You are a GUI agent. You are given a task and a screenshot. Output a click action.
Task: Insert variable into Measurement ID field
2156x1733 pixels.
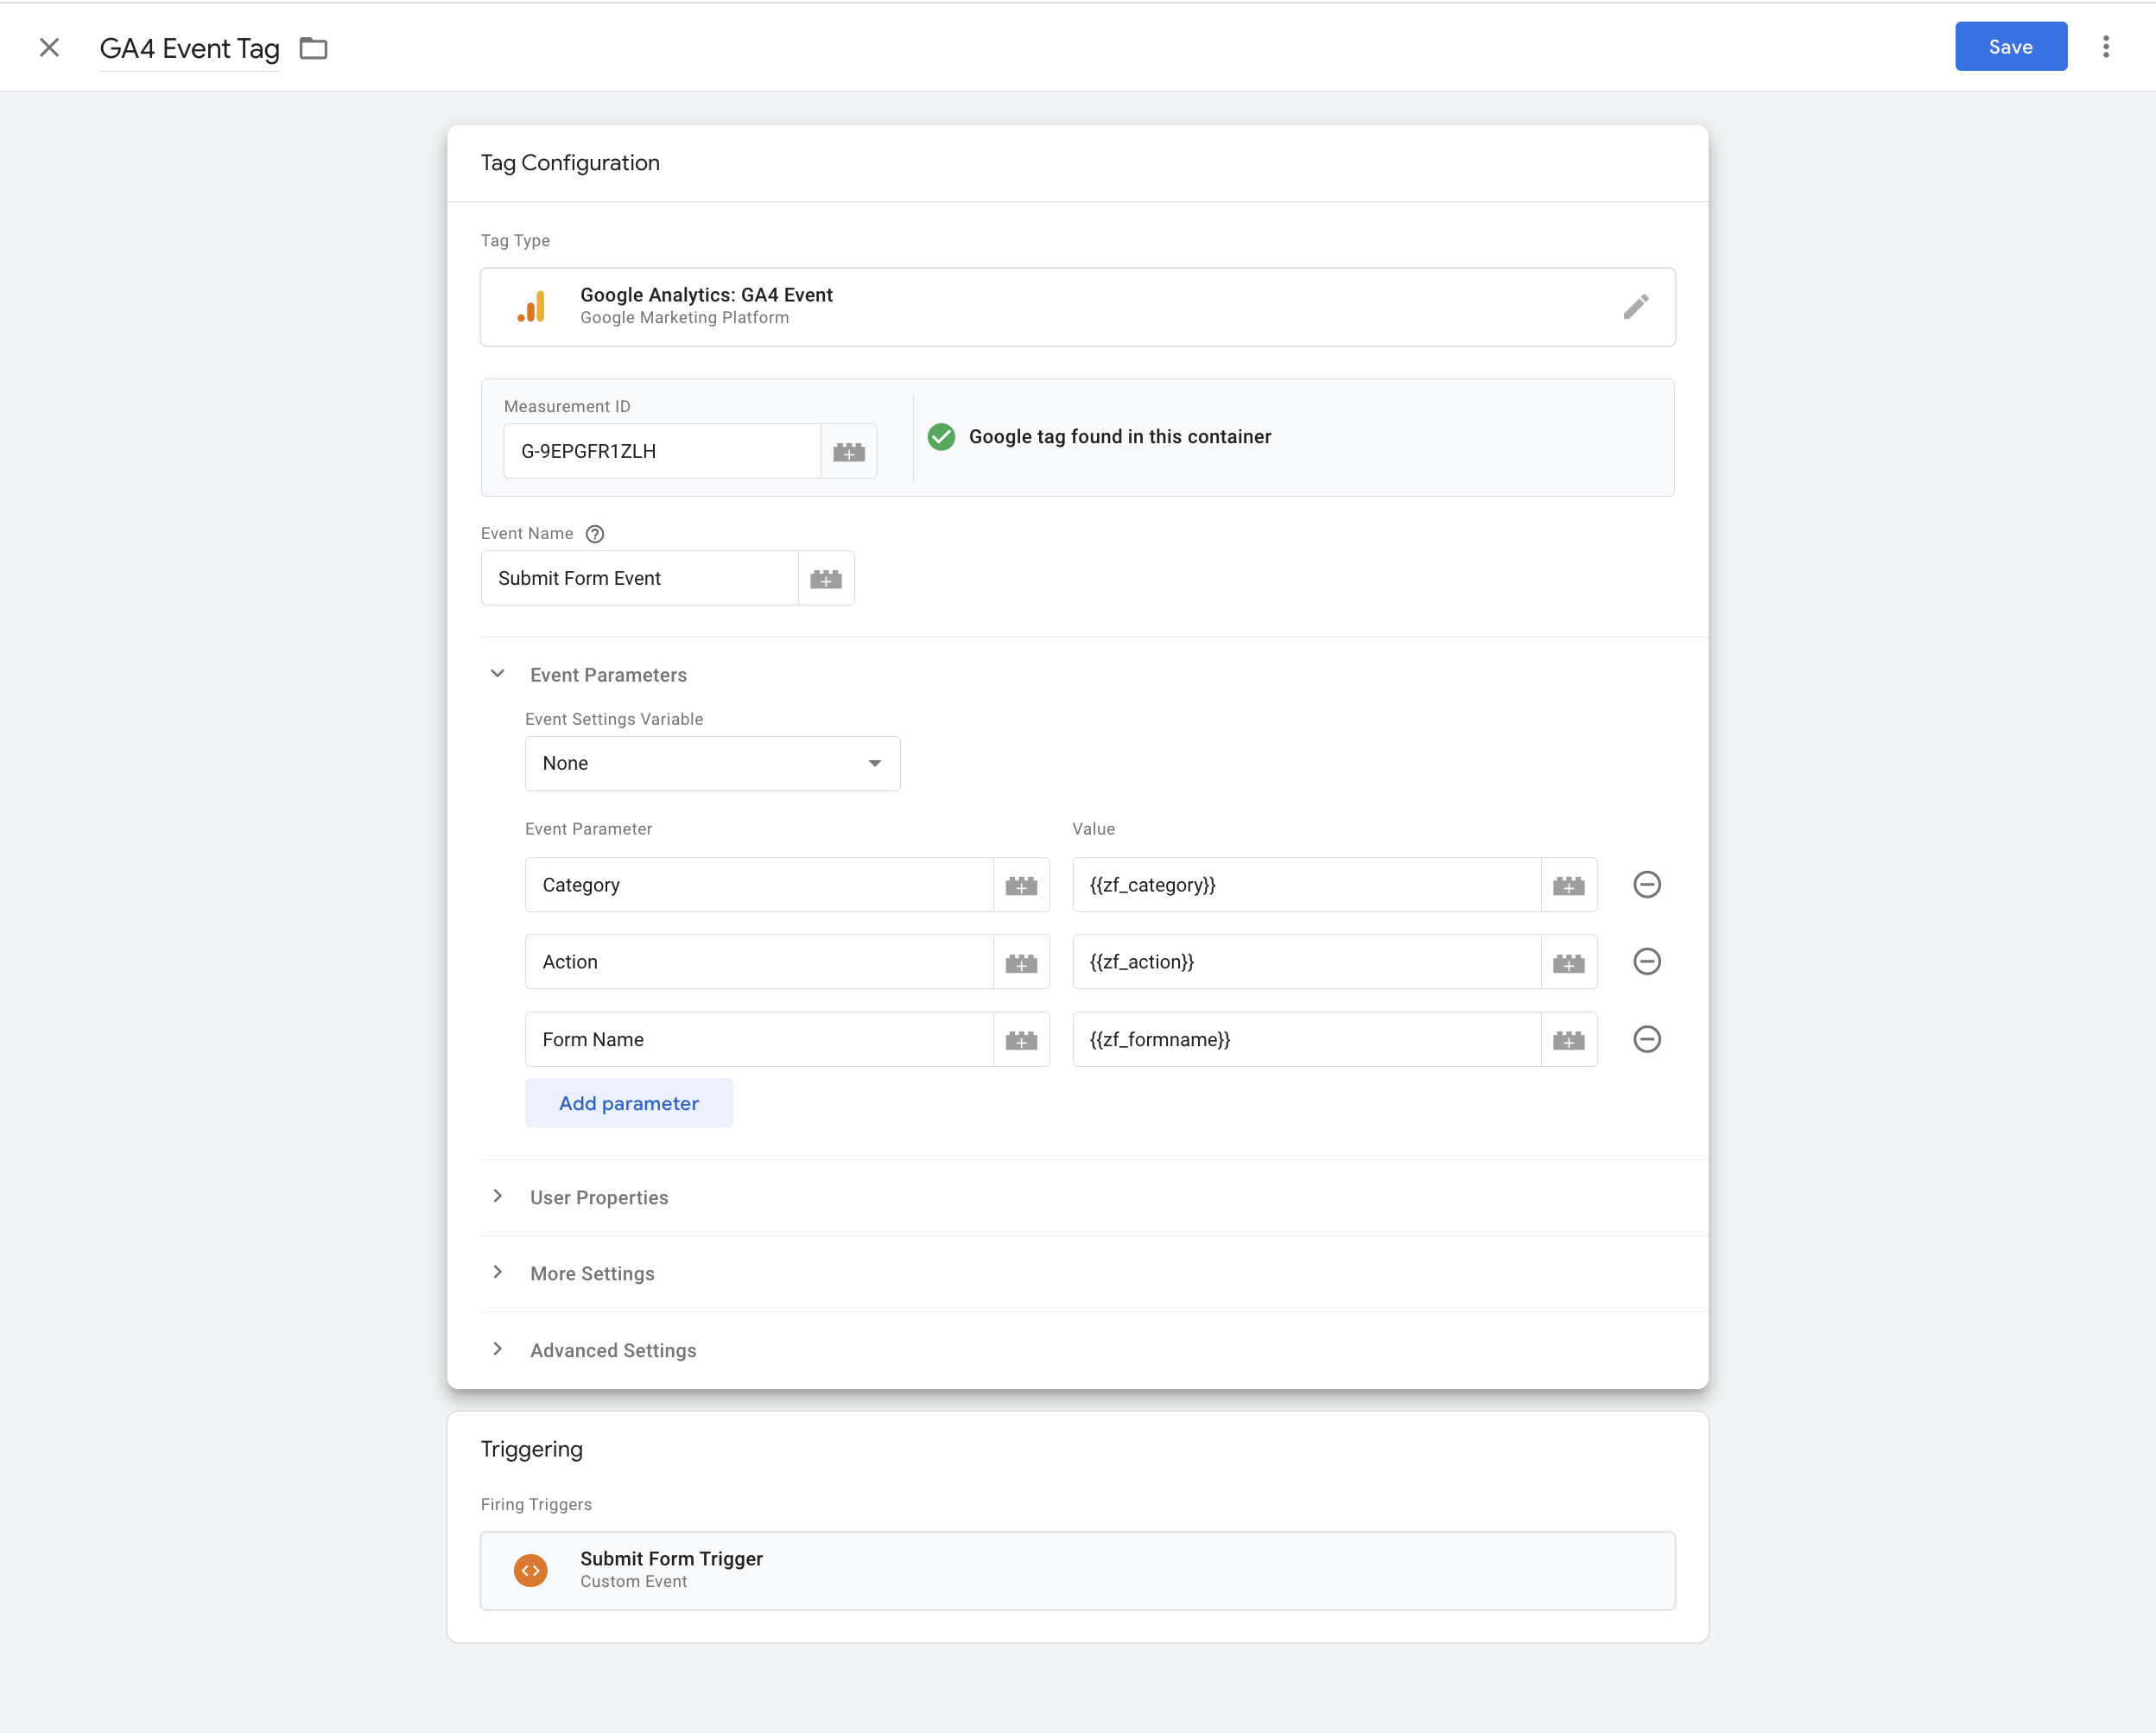coord(848,452)
